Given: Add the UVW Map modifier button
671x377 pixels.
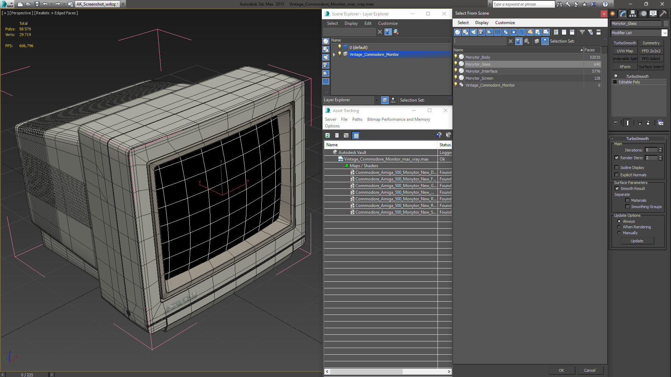Looking at the screenshot, I should click(625, 51).
